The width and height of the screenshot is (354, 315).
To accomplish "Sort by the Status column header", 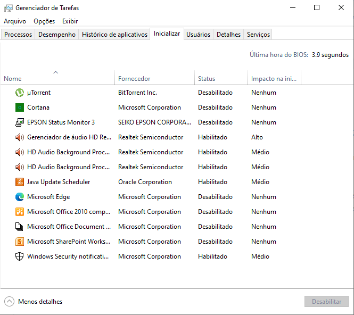I will [x=221, y=77].
